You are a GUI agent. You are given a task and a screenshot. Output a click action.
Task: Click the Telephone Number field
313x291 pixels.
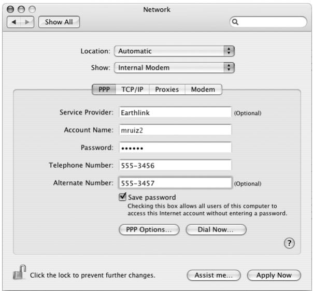pyautogui.click(x=176, y=165)
